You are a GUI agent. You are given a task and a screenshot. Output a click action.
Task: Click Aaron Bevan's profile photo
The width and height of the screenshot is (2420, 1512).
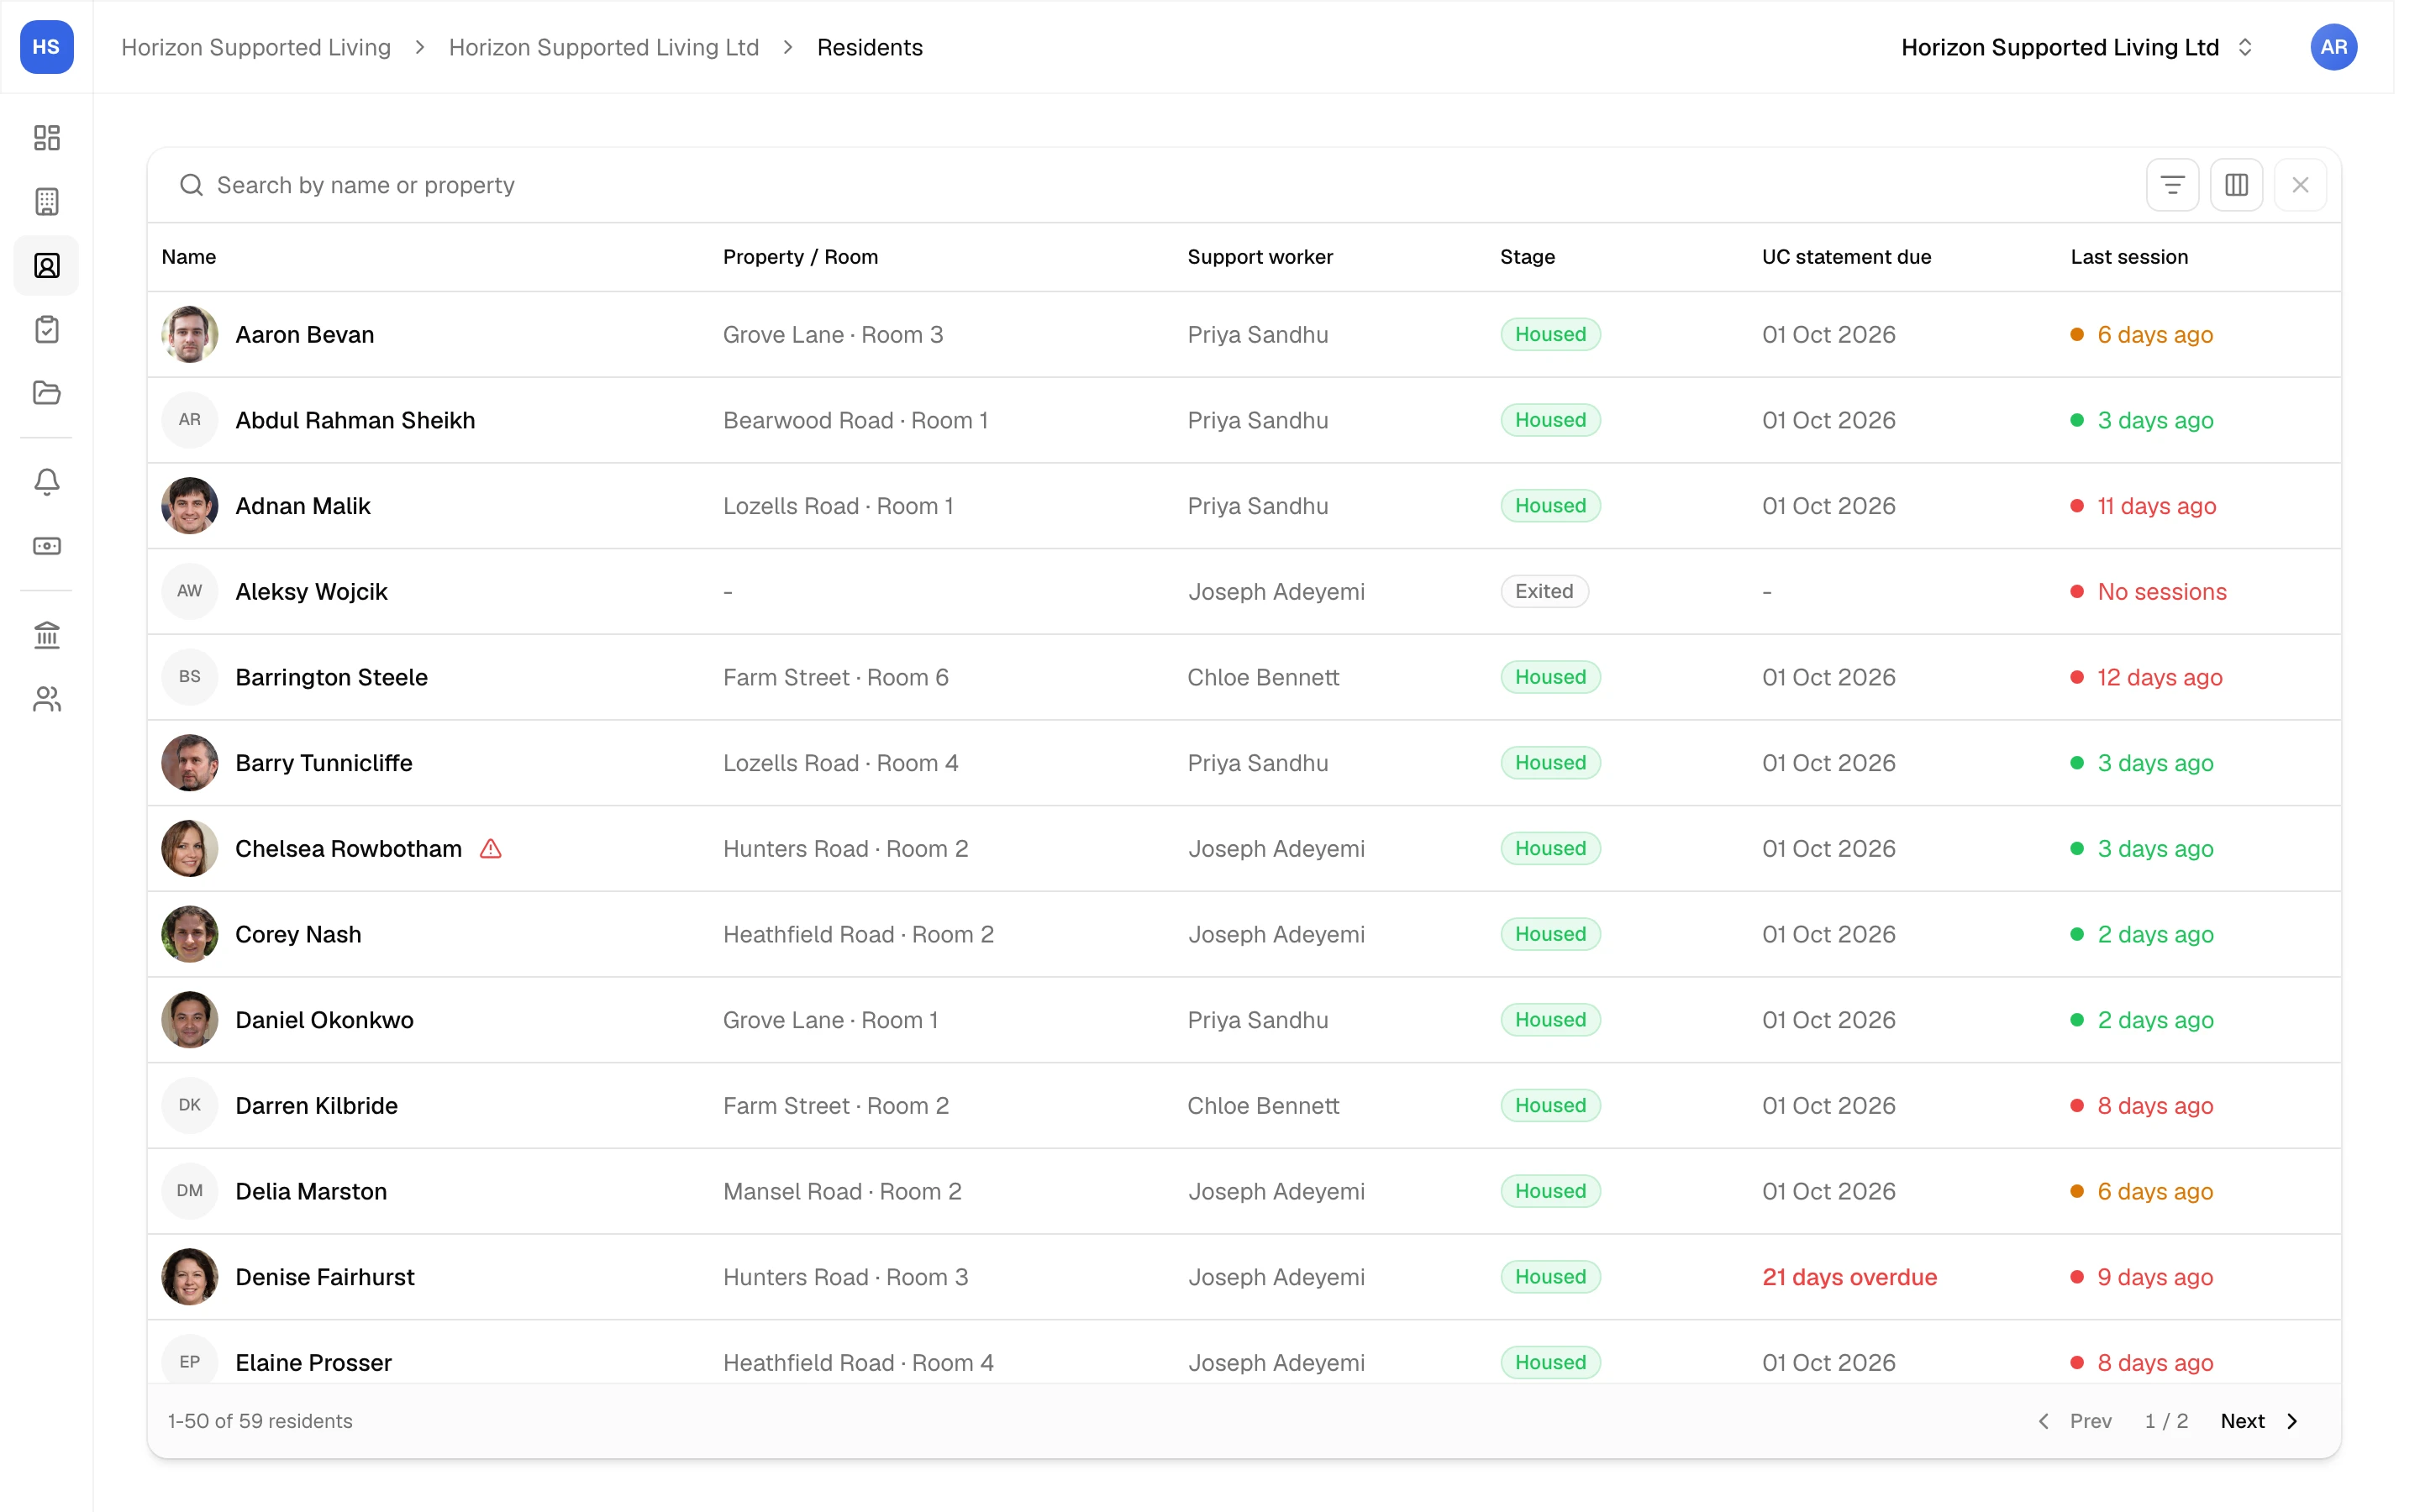pyautogui.click(x=190, y=334)
